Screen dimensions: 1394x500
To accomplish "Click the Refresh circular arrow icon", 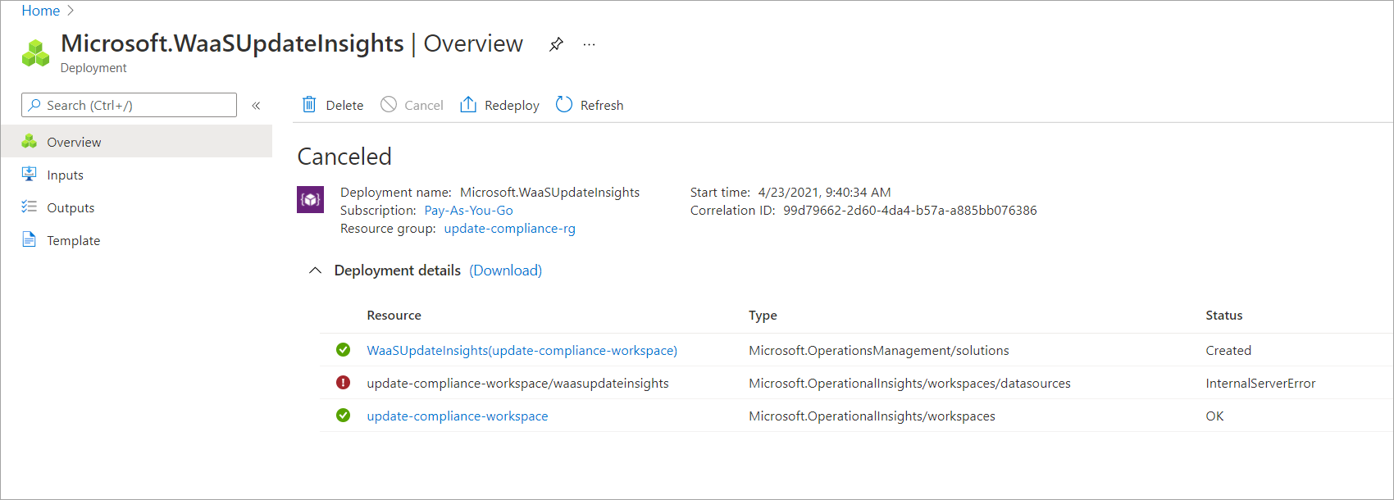I will click(x=563, y=104).
